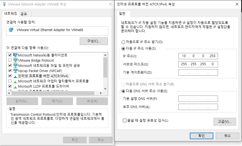
Task: Toggle the Npcap Packet Driver (NPCAP) checkbox
Action: pos(10,71)
